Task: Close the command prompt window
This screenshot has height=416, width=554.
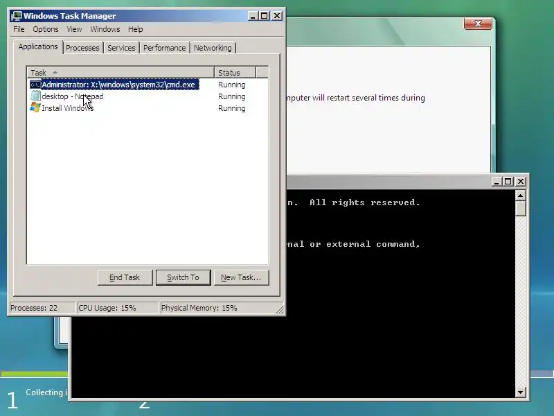Action: 521,182
